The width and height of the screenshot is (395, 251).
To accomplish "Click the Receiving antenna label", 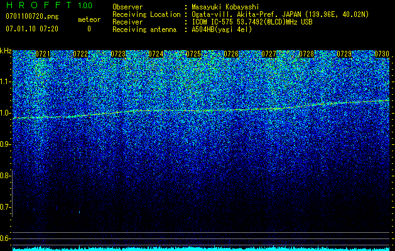I will tap(144, 29).
